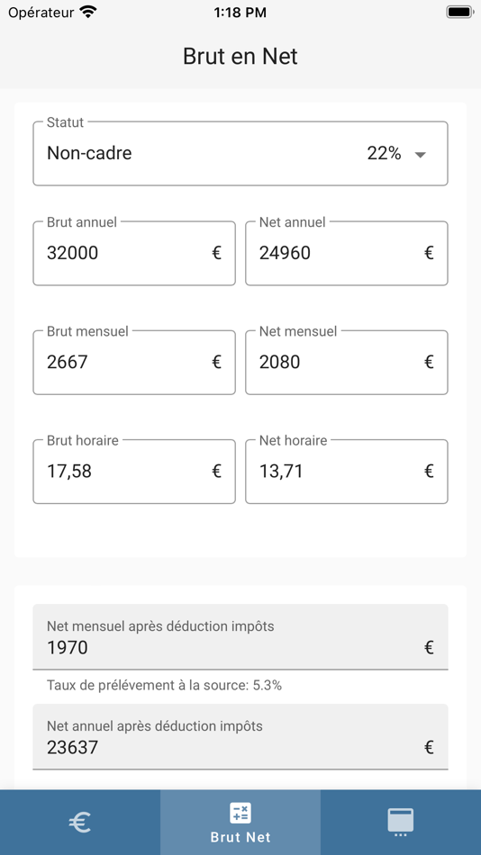Image resolution: width=481 pixels, height=855 pixels.
Task: Tap the euro symbol in Net annuel field
Action: coord(429,253)
